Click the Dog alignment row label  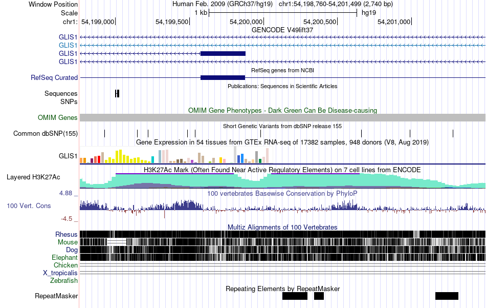tap(72, 250)
